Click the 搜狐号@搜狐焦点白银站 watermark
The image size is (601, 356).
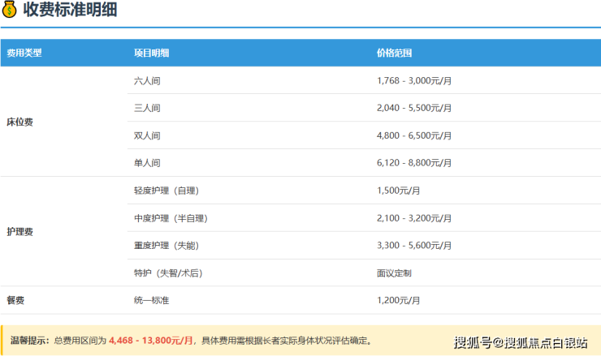521,341
